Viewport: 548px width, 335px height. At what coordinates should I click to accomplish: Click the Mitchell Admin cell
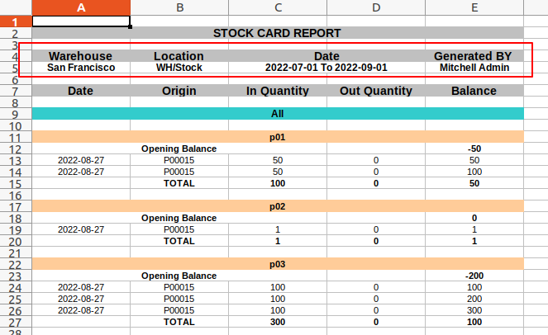click(x=474, y=68)
